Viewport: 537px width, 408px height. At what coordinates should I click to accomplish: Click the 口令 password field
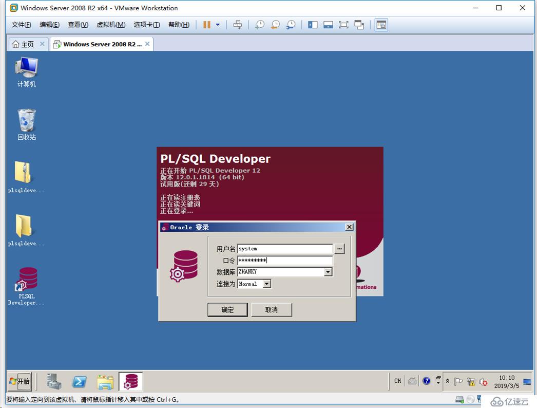pos(285,260)
